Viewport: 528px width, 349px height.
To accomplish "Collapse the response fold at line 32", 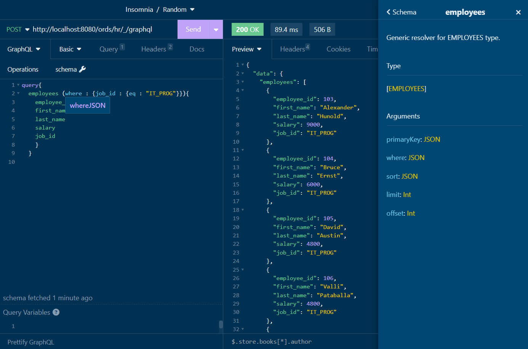I will [x=243, y=329].
